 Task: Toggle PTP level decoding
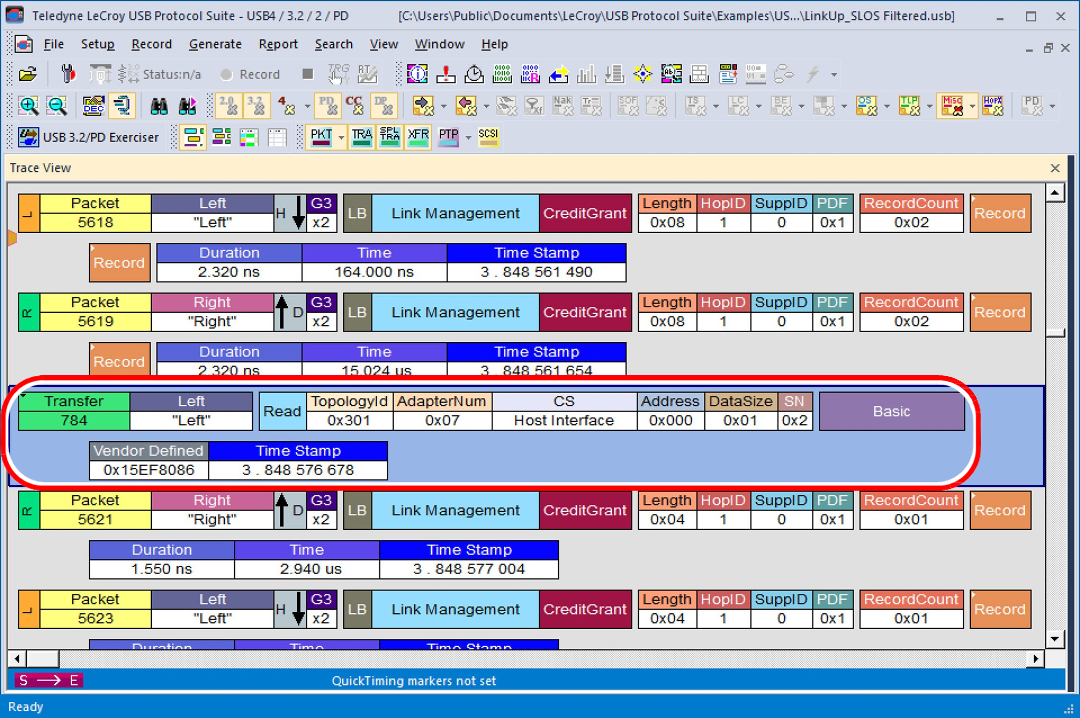(x=448, y=137)
